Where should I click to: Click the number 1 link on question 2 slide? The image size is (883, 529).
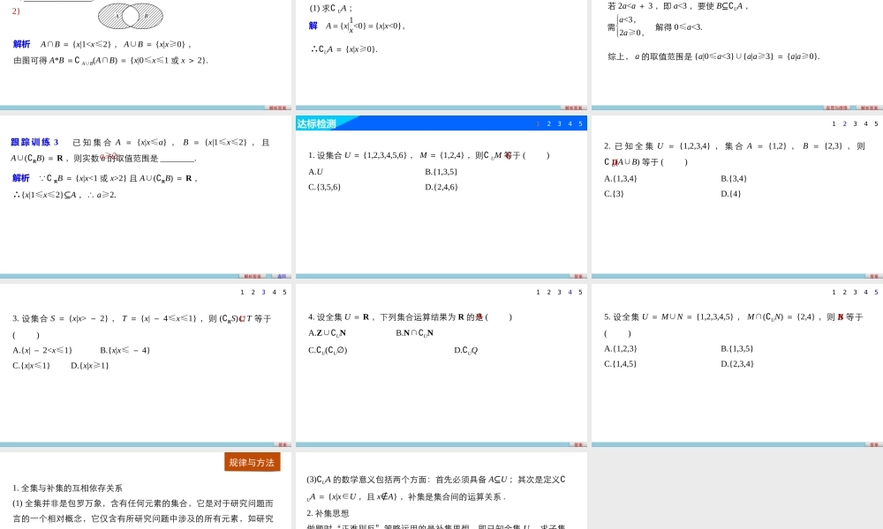pos(834,124)
